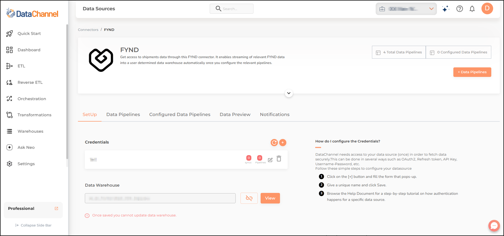Navigate to Transformations

[34, 115]
